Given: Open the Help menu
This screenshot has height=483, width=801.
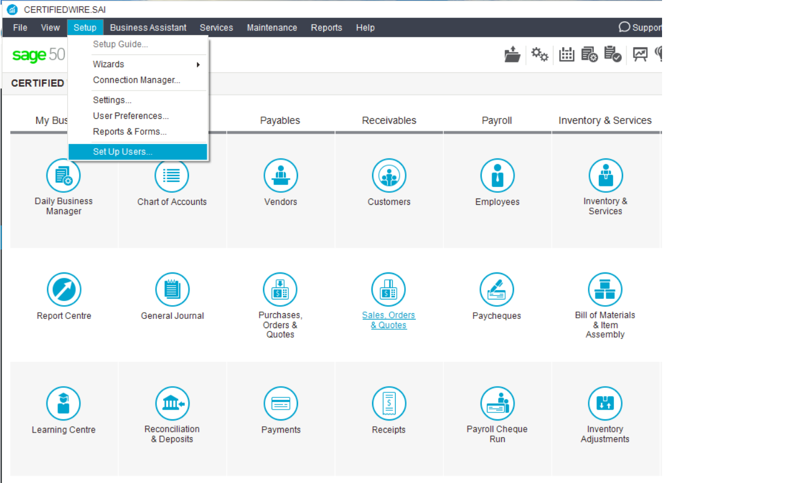Looking at the screenshot, I should (x=365, y=28).
